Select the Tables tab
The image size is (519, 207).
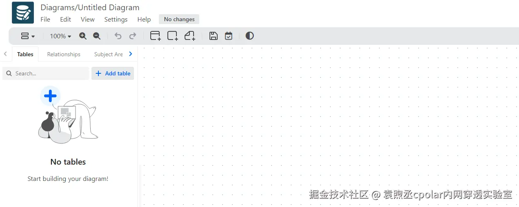25,54
